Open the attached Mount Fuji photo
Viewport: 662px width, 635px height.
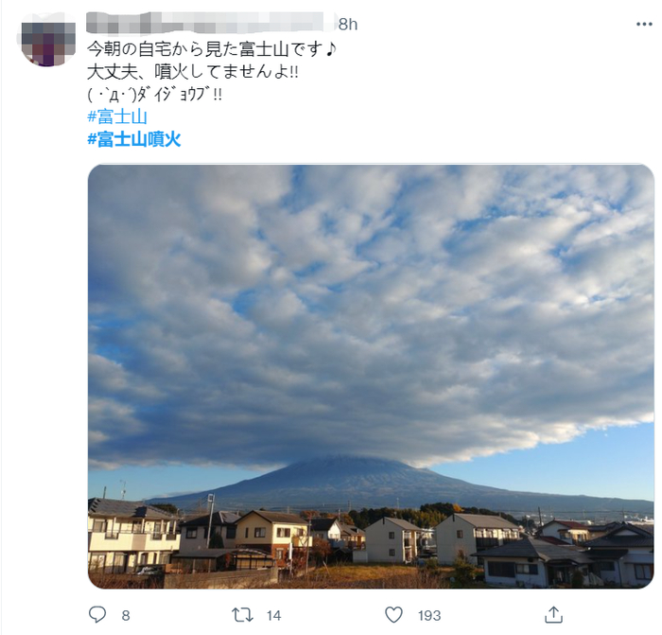point(371,376)
